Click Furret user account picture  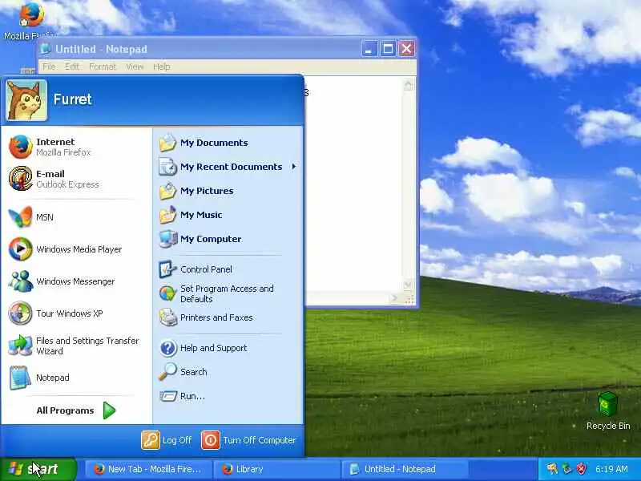[x=26, y=101]
